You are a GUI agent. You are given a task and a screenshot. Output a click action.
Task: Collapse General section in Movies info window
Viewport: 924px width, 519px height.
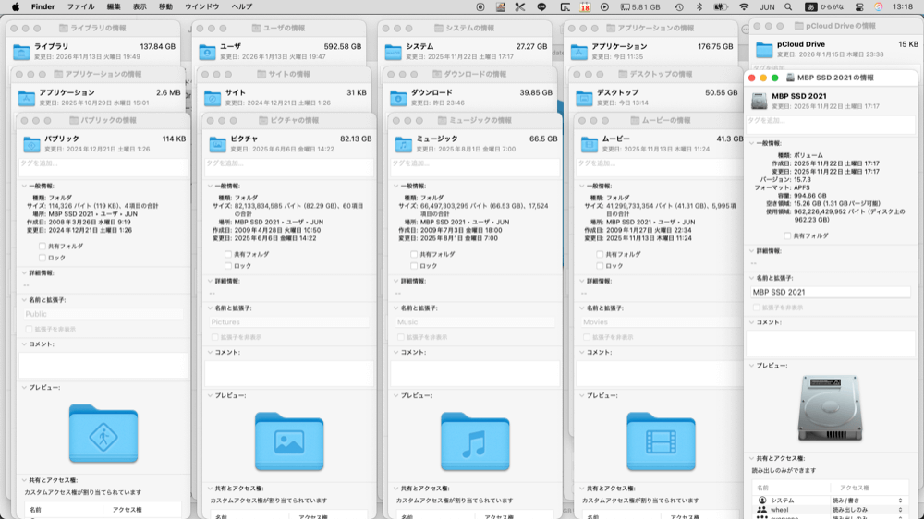point(577,186)
